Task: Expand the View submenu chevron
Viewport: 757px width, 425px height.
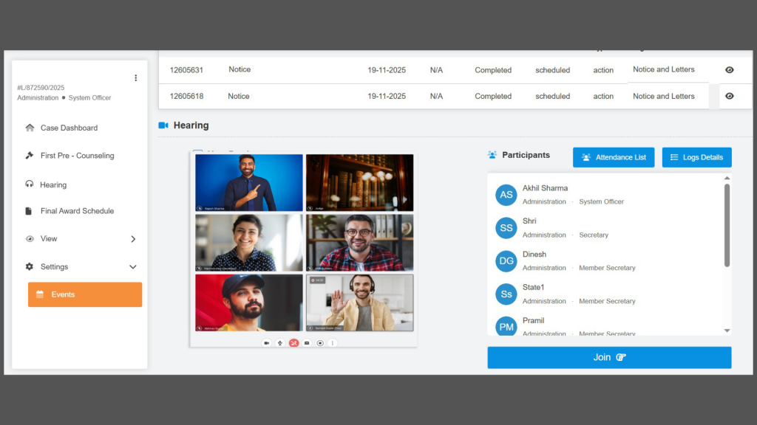Action: (x=133, y=239)
